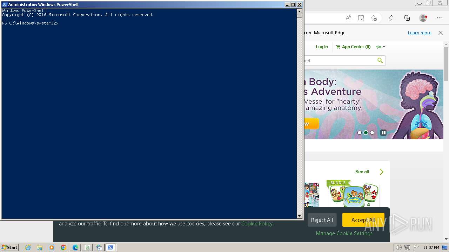The height and width of the screenshot is (252, 449).
Task: Click the PowerShell scrollbar down arrow
Action: click(x=300, y=216)
